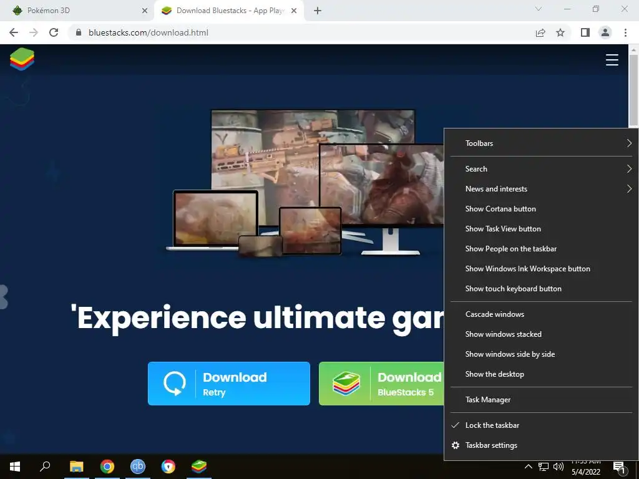The image size is (639, 479).
Task: Open the Chrome side panel icon
Action: pyautogui.click(x=585, y=32)
